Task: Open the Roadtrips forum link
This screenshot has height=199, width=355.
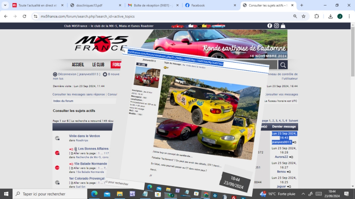Action: click(x=82, y=140)
